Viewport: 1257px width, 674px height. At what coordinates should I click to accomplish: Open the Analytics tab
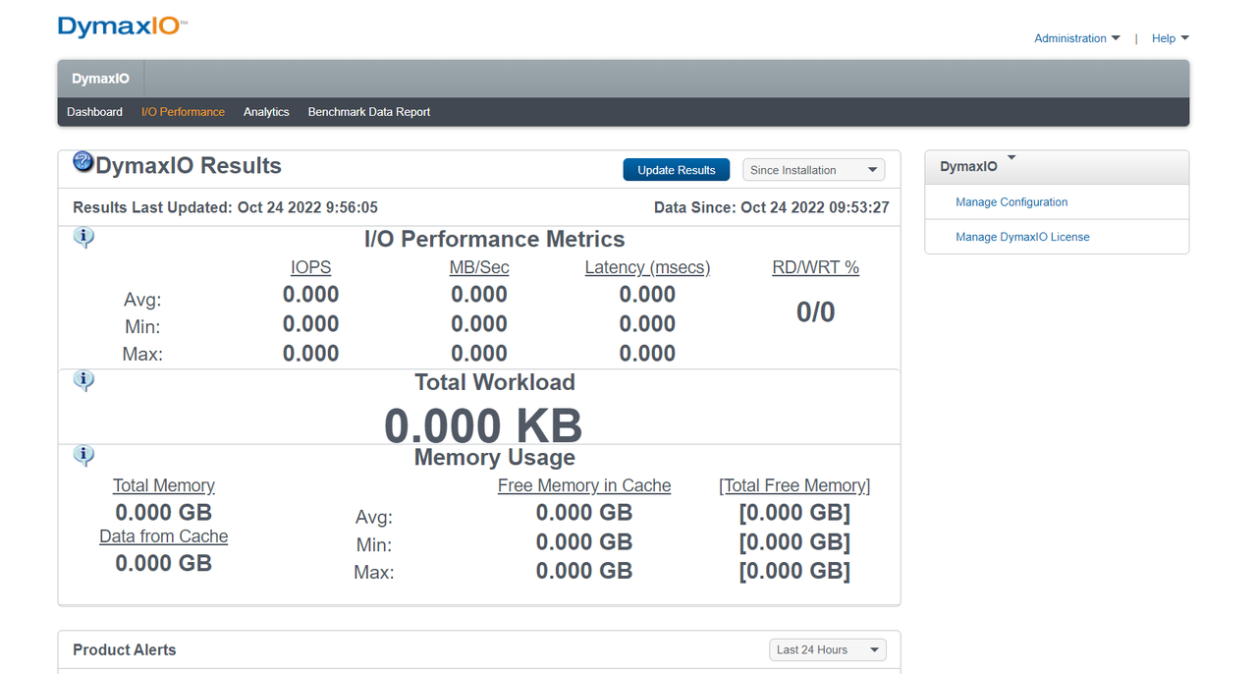(266, 112)
